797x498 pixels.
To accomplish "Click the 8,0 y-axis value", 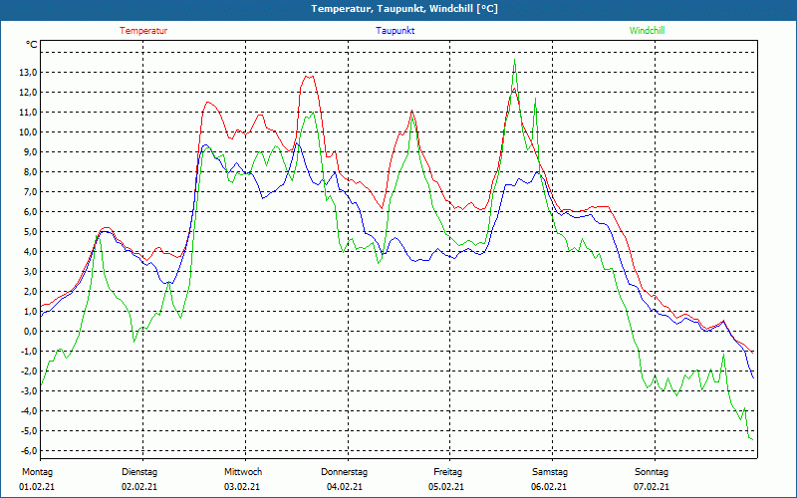I will [x=30, y=172].
